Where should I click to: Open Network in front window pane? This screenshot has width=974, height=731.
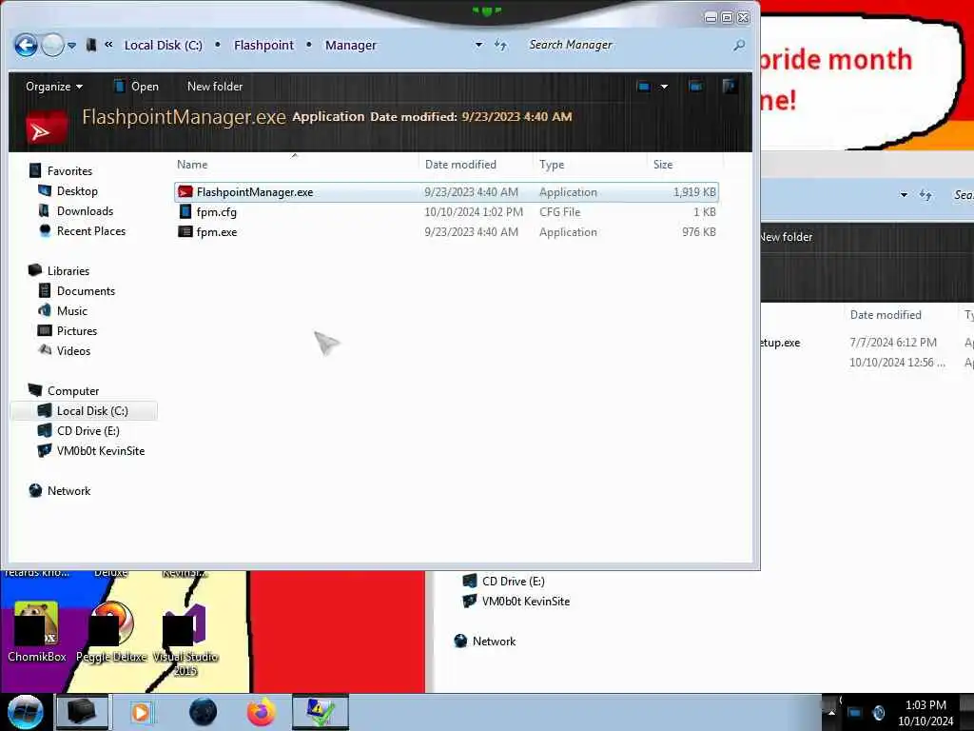coord(68,491)
